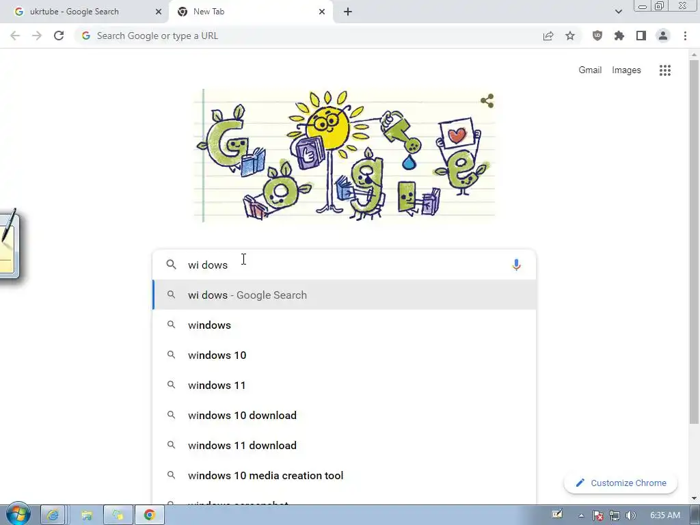
Task: Click the Google doodle image
Action: click(x=345, y=155)
